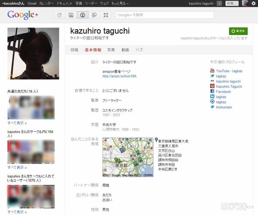The width and height of the screenshot is (258, 215).
Task: Click the 共有 share button
Action: (232, 3)
